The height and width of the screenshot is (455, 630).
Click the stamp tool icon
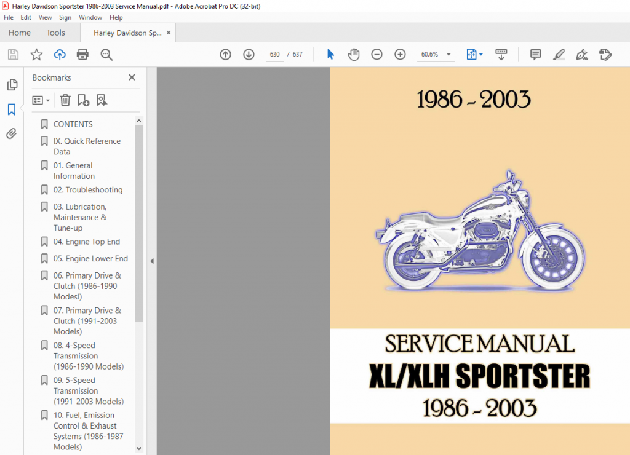point(605,54)
